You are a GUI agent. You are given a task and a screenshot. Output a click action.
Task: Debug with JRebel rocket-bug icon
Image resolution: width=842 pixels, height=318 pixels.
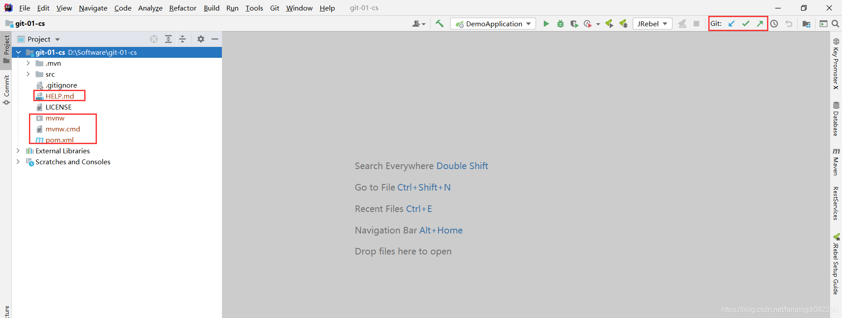coord(623,24)
